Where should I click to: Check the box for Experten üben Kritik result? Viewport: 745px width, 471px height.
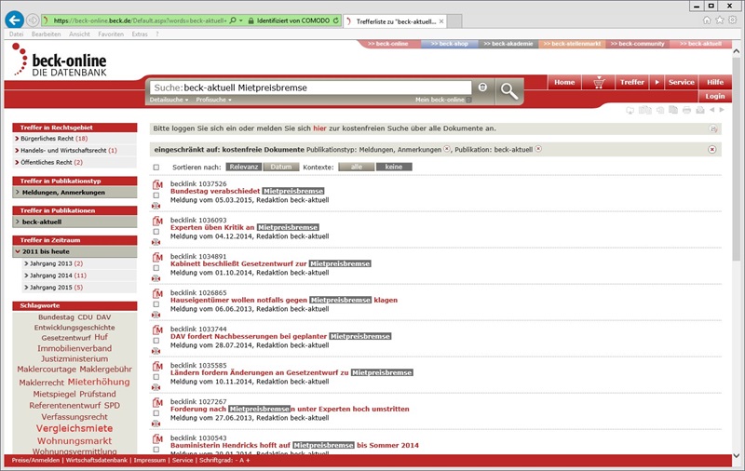[x=156, y=232]
